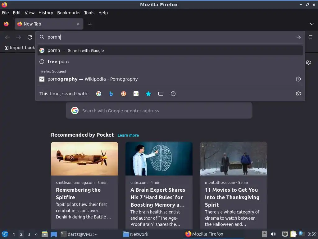
Task: Click cnbc.com source text
Action: [139, 182]
